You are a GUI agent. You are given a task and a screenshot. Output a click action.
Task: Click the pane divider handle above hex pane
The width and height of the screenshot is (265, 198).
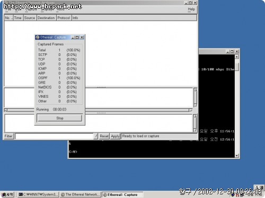tap(101, 113)
